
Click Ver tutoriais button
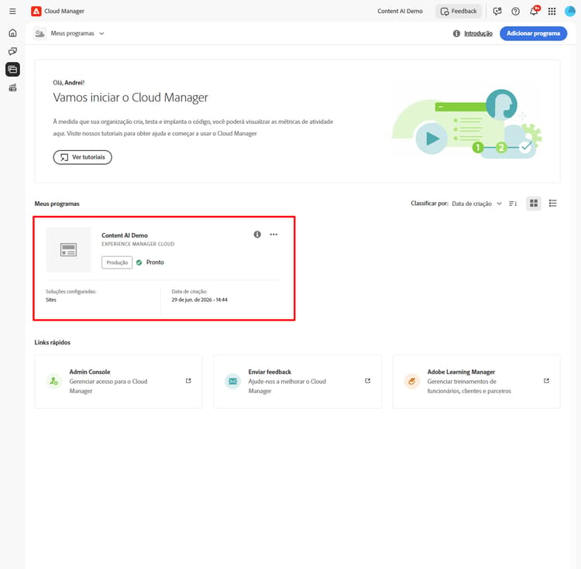click(x=82, y=157)
